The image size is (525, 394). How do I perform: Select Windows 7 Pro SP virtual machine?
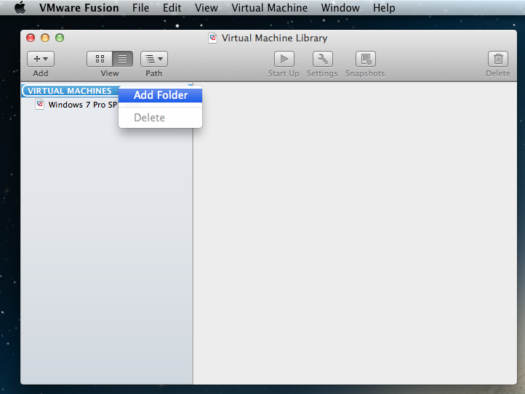(x=82, y=105)
